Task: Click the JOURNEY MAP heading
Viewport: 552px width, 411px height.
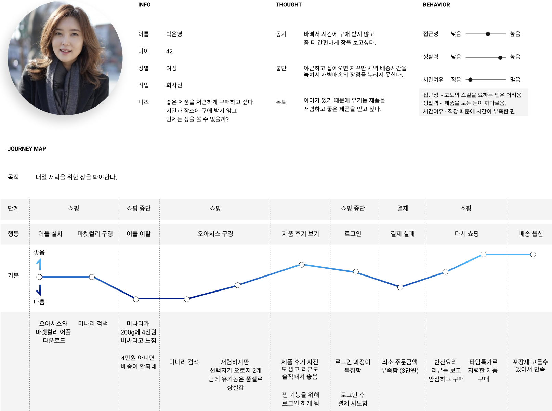Action: [27, 149]
